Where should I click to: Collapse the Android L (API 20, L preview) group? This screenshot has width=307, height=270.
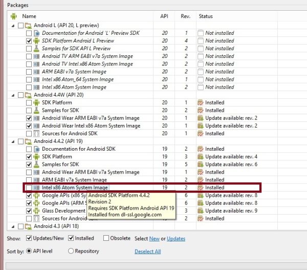[x=12, y=25]
